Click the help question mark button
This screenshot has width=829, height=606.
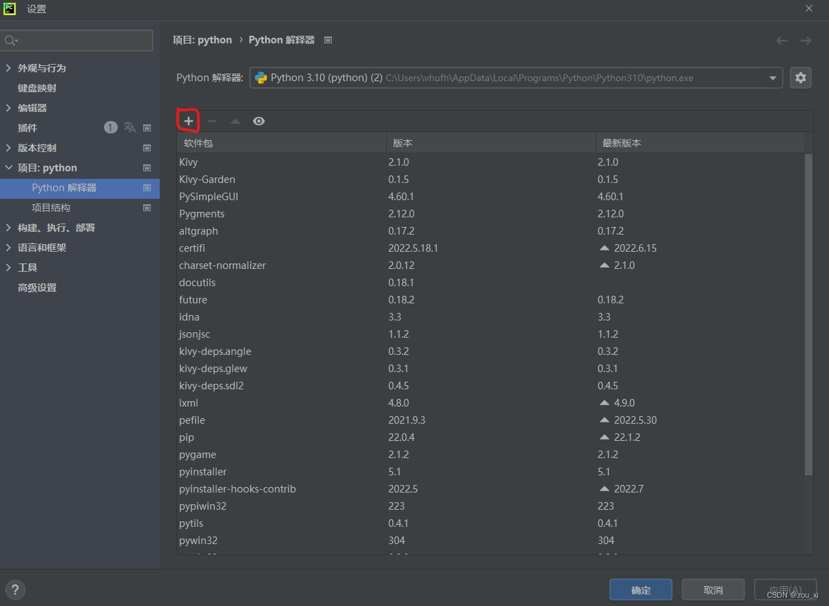click(x=14, y=589)
